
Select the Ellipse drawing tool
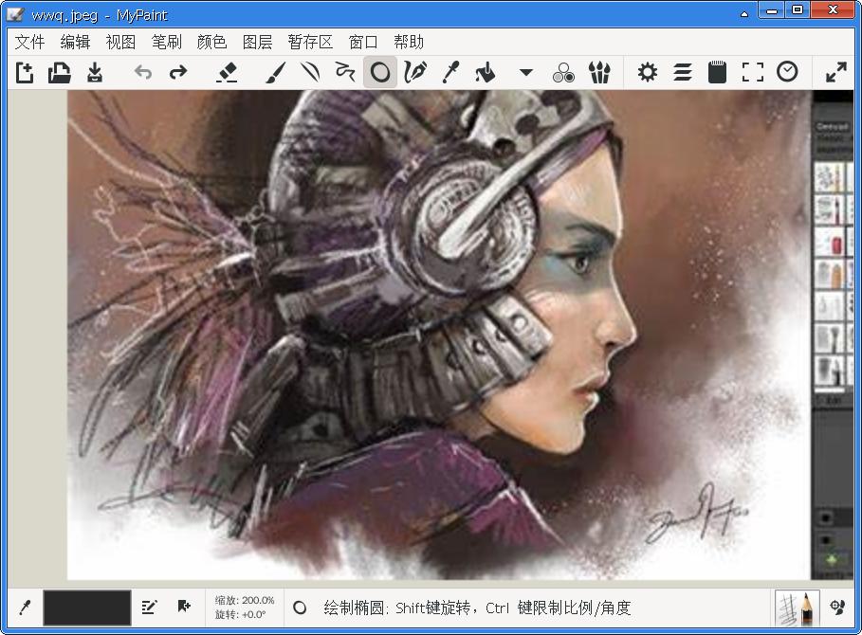(380, 71)
